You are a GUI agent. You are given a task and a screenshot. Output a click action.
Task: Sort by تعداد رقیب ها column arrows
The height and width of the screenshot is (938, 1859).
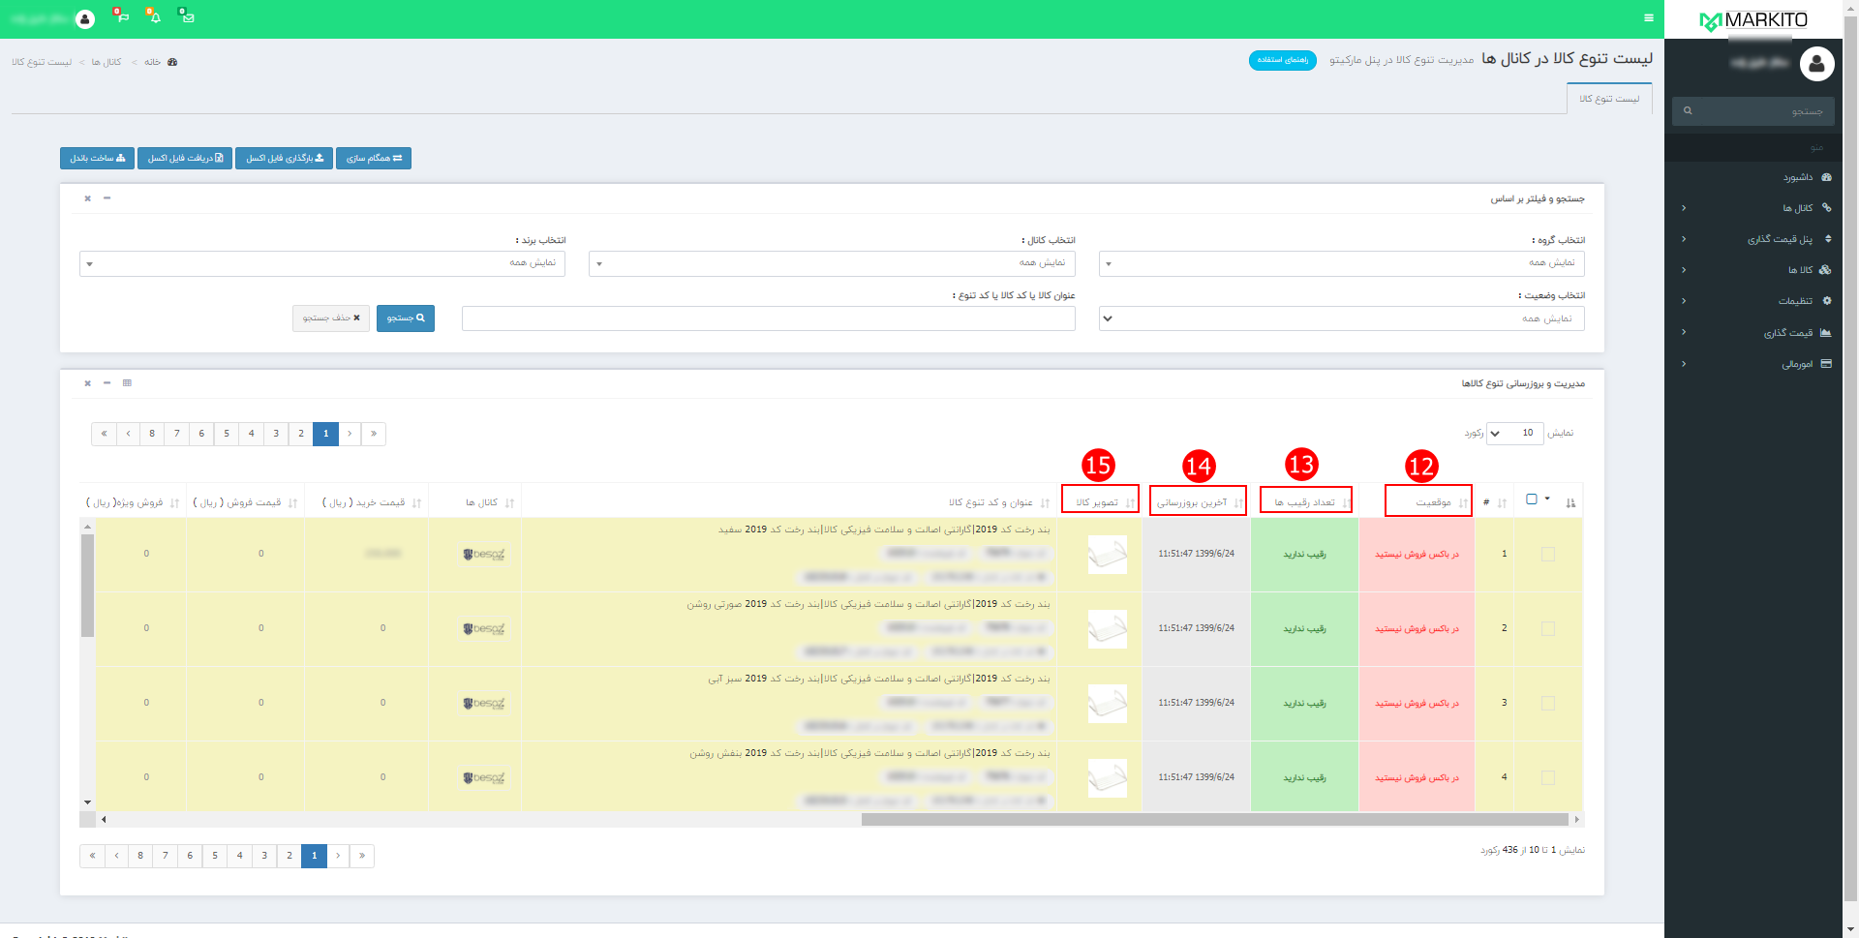pos(1346,503)
